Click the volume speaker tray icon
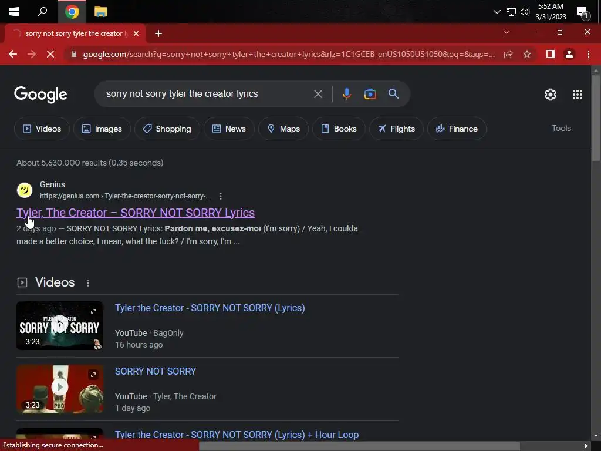 (525, 12)
